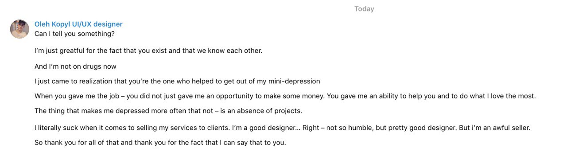The height and width of the screenshot is (160, 567).
Task: Click the message "And I'm not on drugs now"
Action: pyautogui.click(x=75, y=66)
